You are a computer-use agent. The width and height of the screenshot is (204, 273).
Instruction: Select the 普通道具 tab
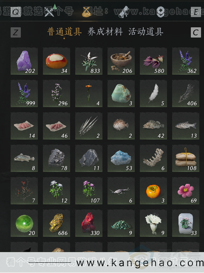point(64,32)
